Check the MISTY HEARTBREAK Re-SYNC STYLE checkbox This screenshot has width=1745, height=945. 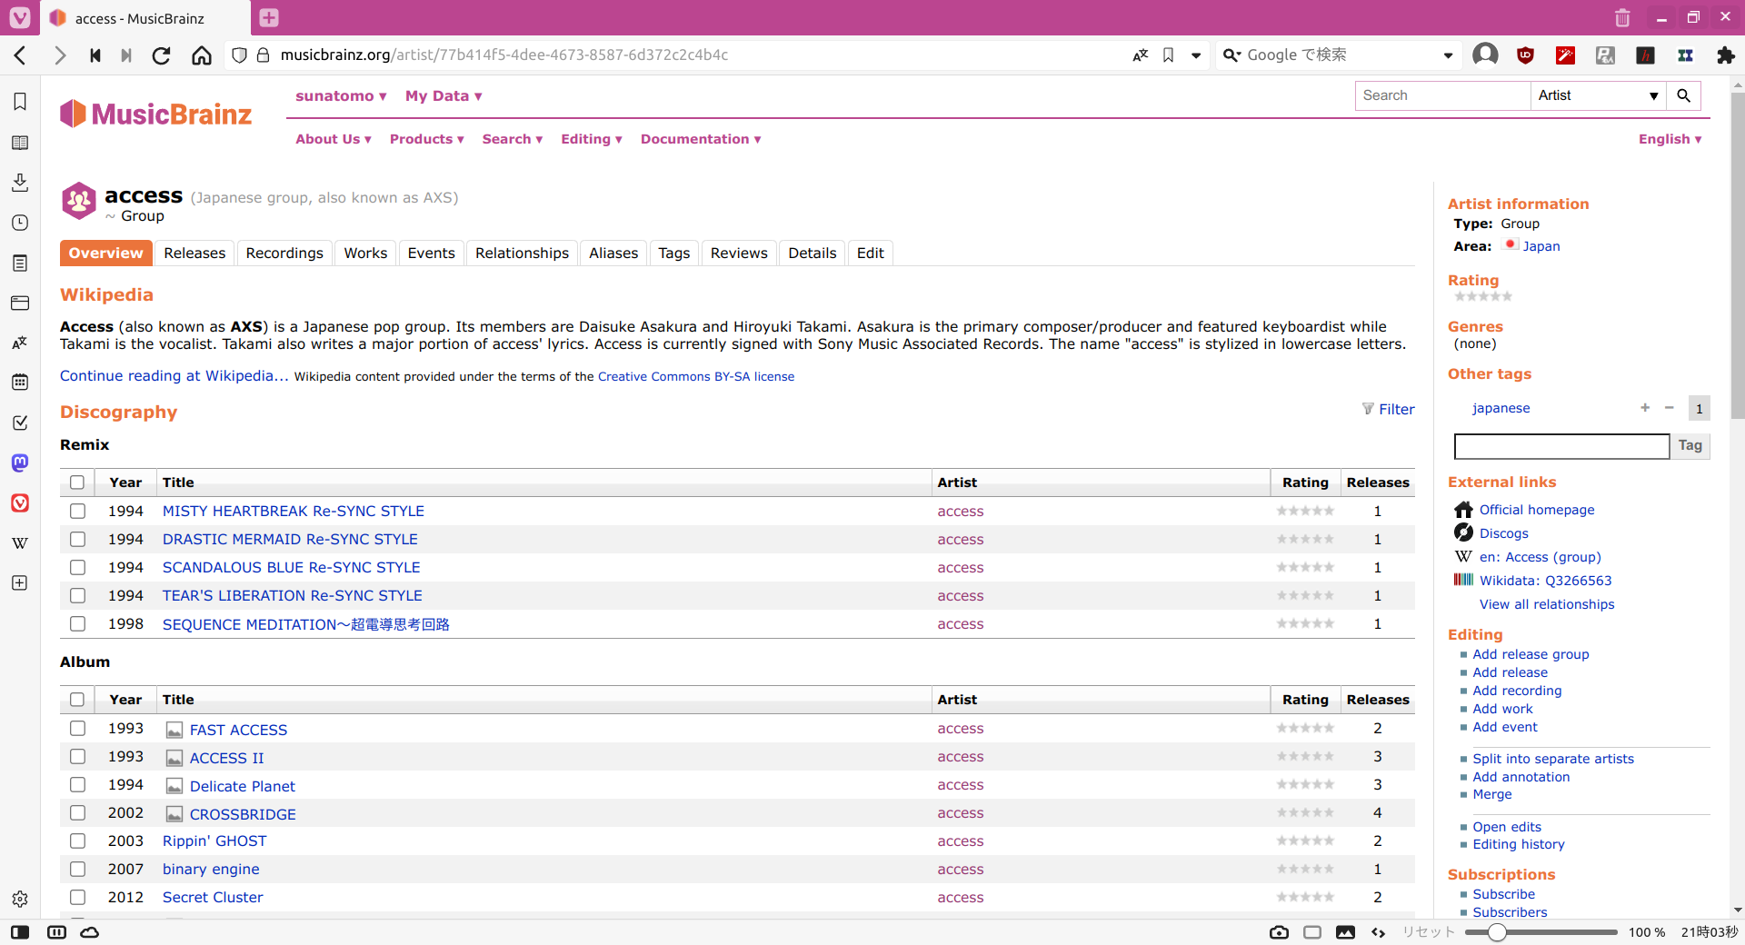pos(78,512)
